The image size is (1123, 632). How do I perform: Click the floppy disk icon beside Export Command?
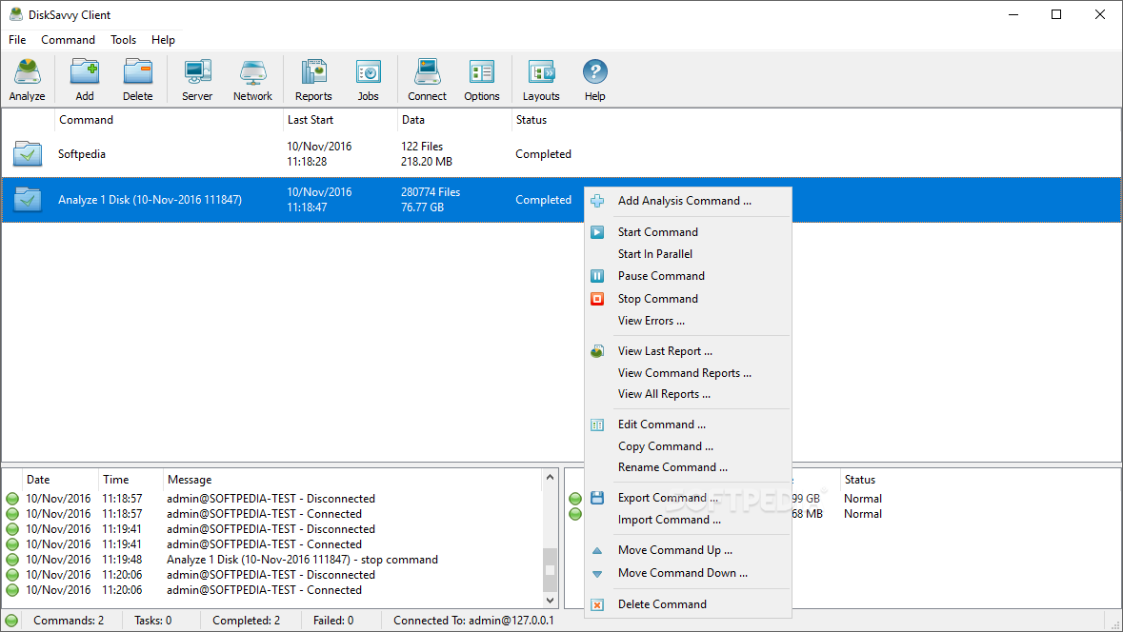597,498
